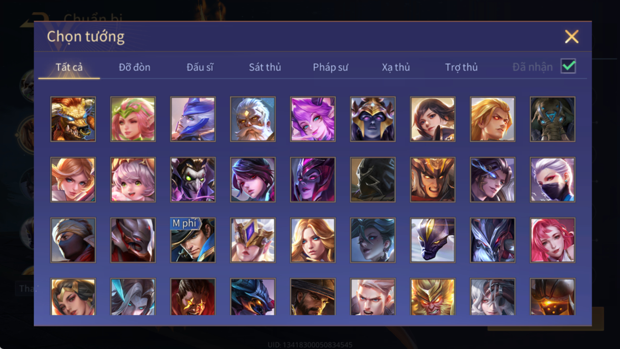Filter heroes by Xạ thủ
Image resolution: width=620 pixels, height=349 pixels.
click(x=396, y=67)
